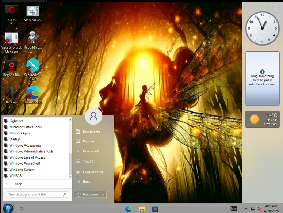The width and height of the screenshot is (283, 213).
Task: Click the alien Start button
Action: pos(8,209)
